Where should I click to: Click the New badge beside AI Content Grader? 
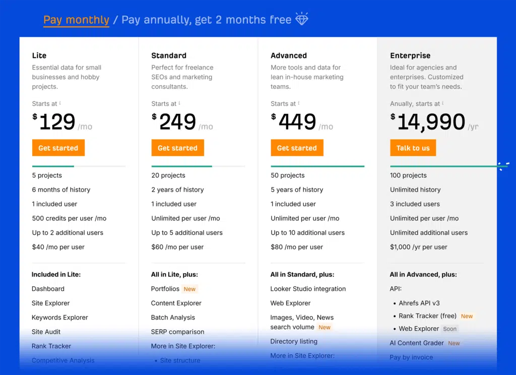coord(454,343)
